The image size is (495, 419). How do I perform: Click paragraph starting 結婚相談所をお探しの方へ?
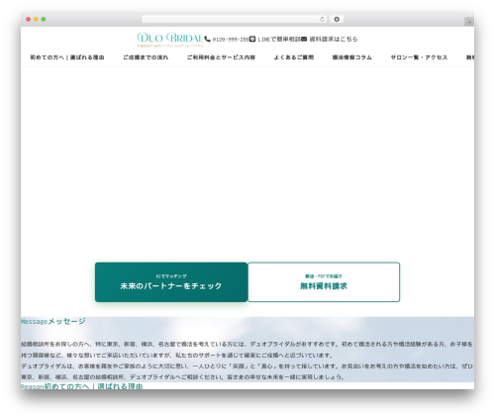[x=247, y=350]
